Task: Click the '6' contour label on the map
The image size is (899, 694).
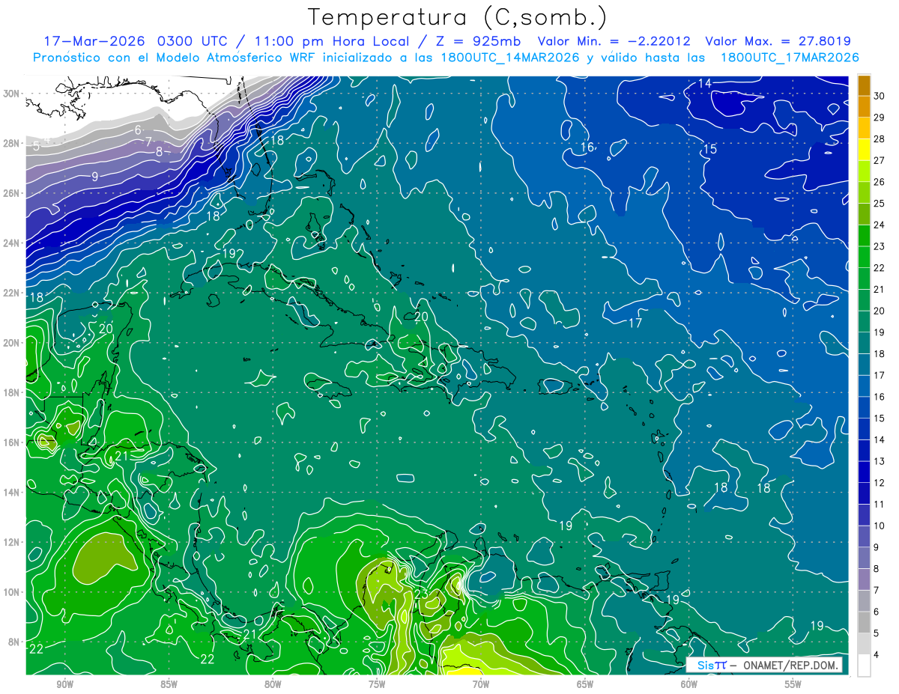Action: pos(139,130)
